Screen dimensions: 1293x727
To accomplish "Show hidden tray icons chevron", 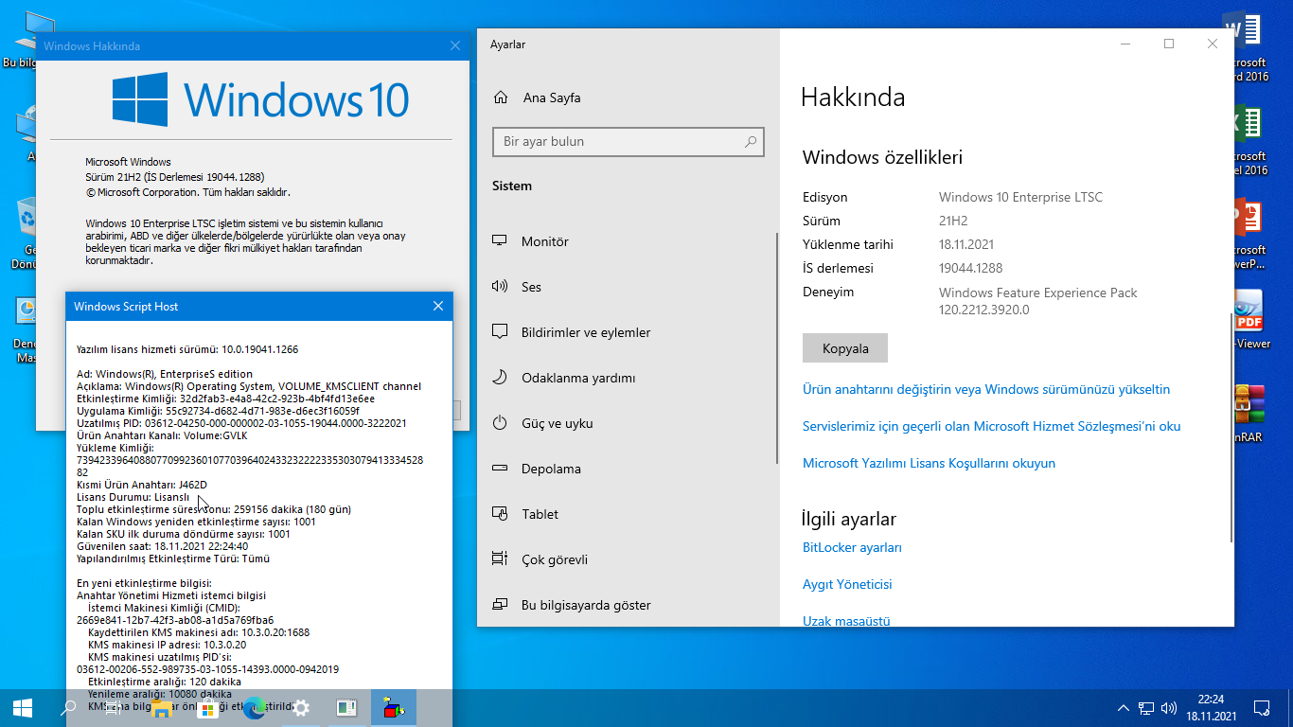I will (x=1124, y=707).
